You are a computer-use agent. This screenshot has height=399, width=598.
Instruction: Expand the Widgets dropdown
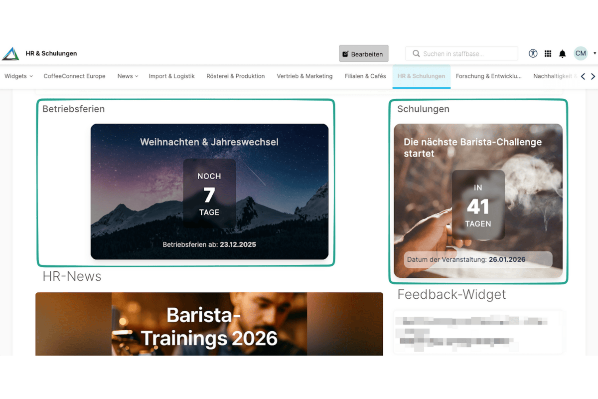click(18, 76)
